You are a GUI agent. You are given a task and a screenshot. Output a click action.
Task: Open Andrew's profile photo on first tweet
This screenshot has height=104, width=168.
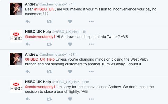(x=16, y=9)
